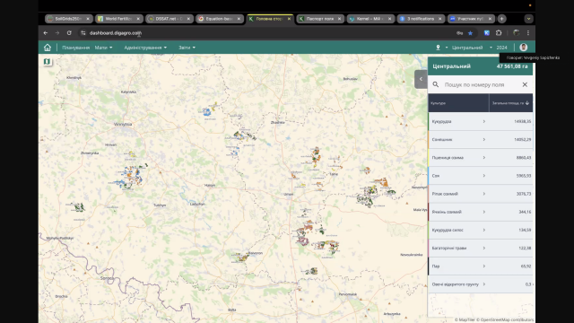This screenshot has height=323, width=574.
Task: Sort by total area descending arrow
Action: [527, 103]
